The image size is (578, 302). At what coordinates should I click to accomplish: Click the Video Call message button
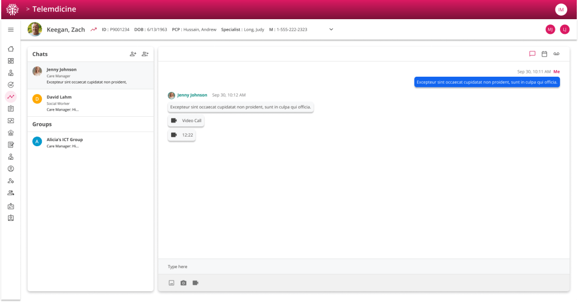186,121
